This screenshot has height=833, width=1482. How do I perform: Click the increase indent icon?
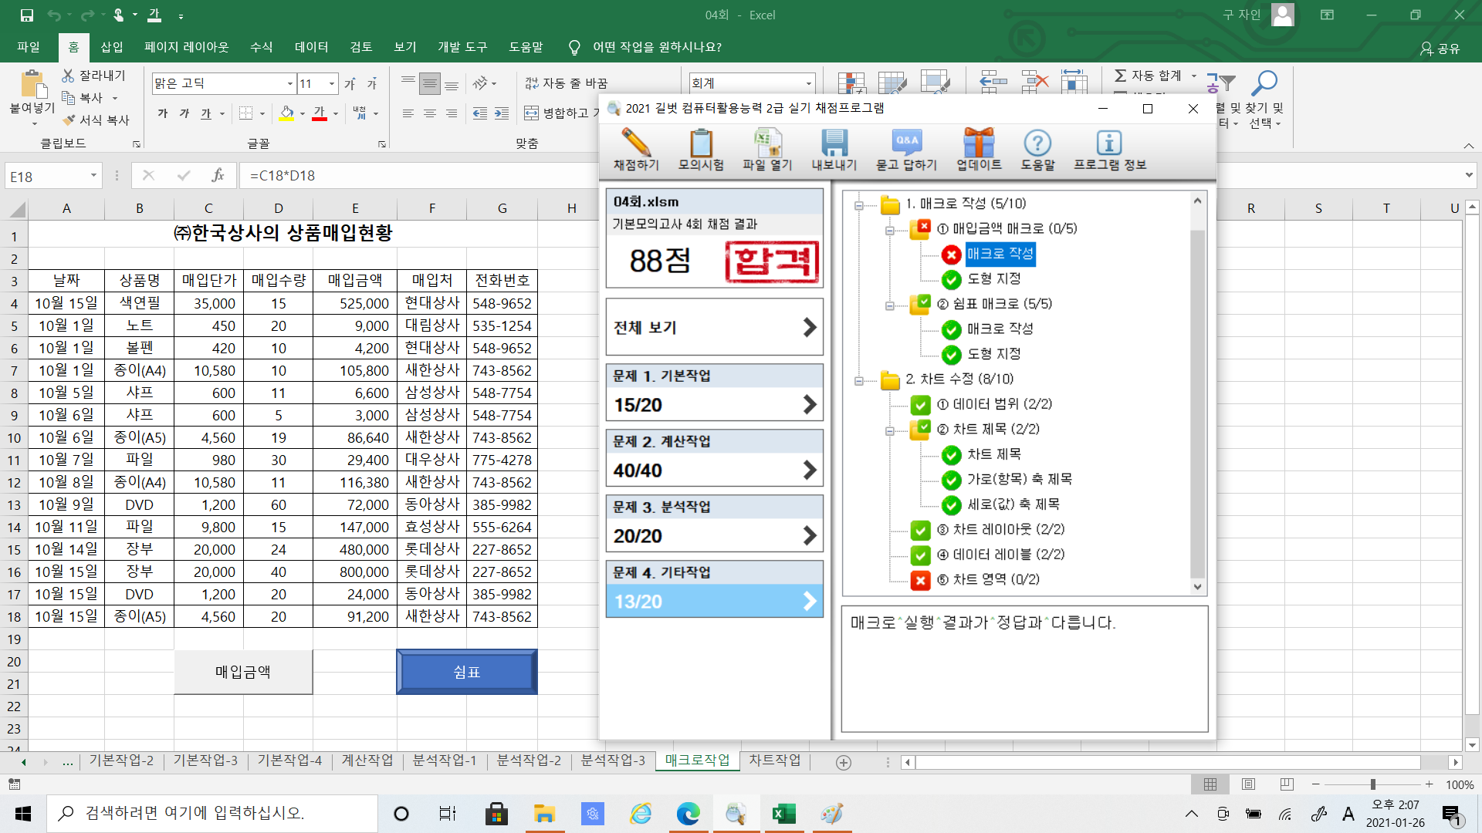pos(502,113)
